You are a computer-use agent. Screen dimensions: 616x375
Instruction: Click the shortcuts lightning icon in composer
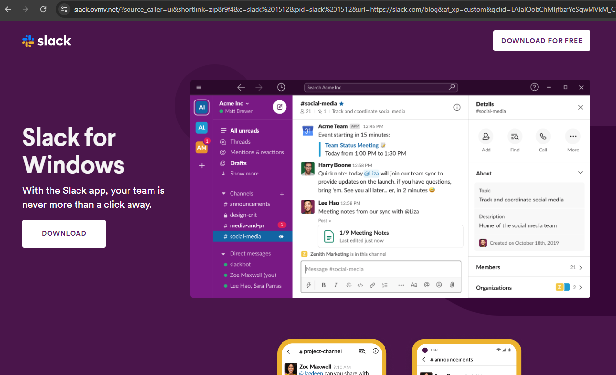(x=308, y=285)
